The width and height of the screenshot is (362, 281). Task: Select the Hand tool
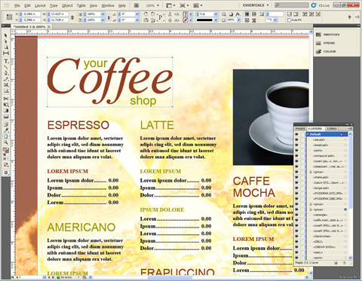pyautogui.click(x=5, y=136)
